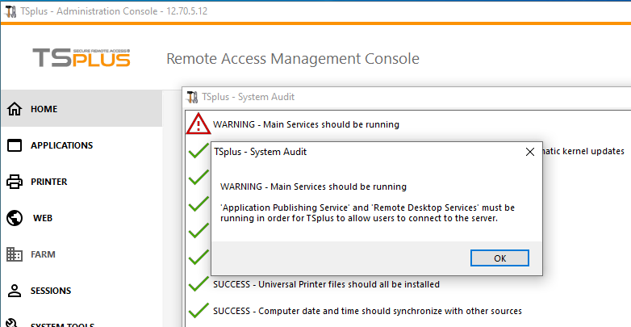Viewport: 631px width, 327px height.
Task: Open the SESSIONS section
Action: [x=51, y=291]
